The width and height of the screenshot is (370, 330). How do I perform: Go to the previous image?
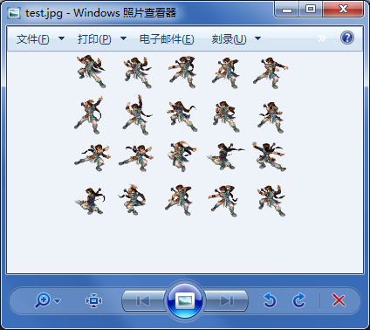pyautogui.click(x=143, y=301)
